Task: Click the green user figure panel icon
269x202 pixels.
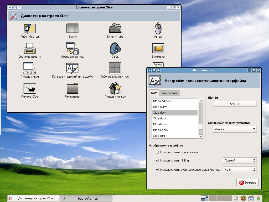Action: (258, 198)
